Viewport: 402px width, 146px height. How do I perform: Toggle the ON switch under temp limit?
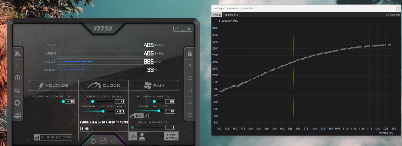coord(139,116)
